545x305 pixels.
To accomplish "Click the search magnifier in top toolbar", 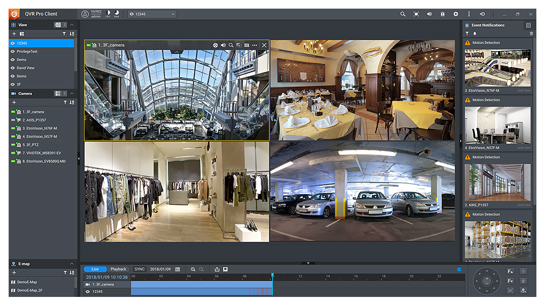I will (x=403, y=14).
